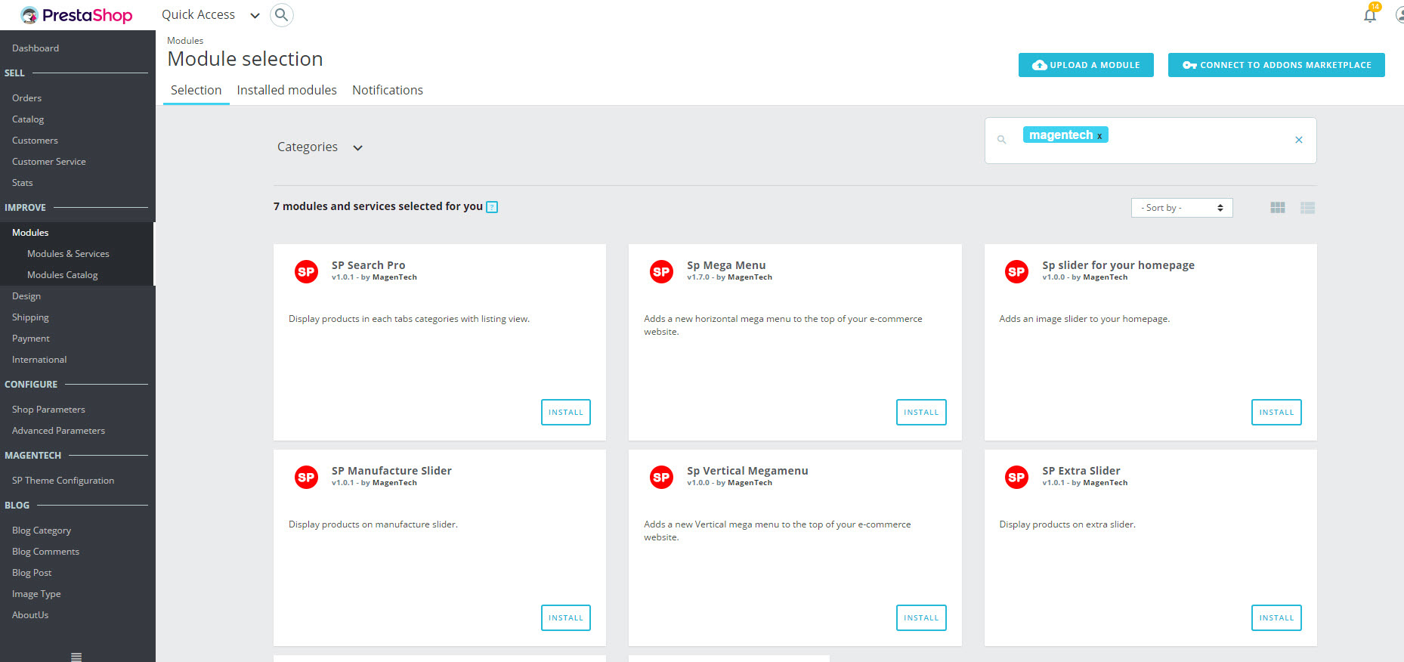Viewport: 1404px width, 662px height.
Task: Open Customers in the sidebar
Action: 35,141
